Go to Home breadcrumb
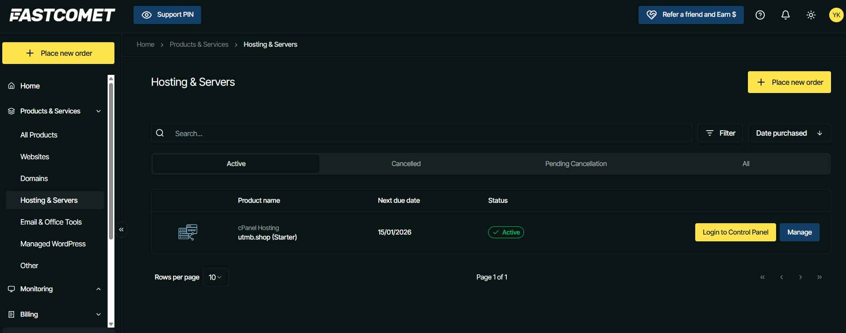 pyautogui.click(x=145, y=44)
